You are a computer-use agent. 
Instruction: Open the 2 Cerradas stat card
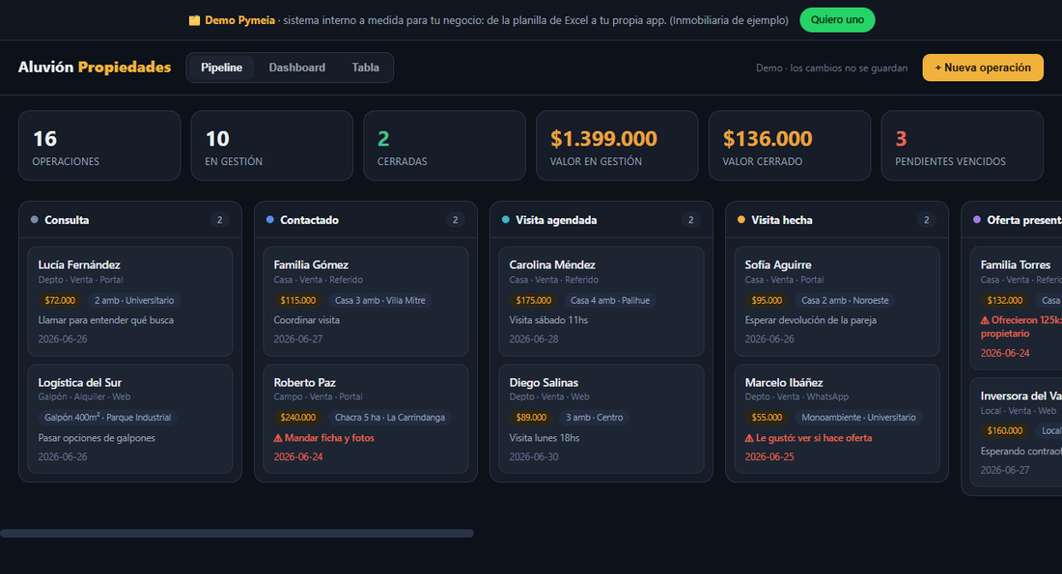pyautogui.click(x=444, y=146)
